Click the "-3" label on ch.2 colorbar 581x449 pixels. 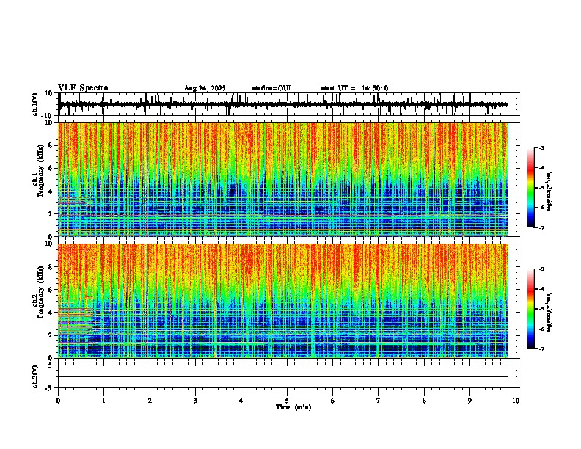point(541,269)
